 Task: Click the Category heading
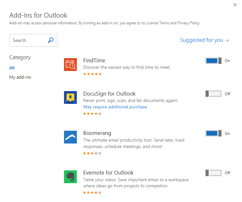pos(20,58)
